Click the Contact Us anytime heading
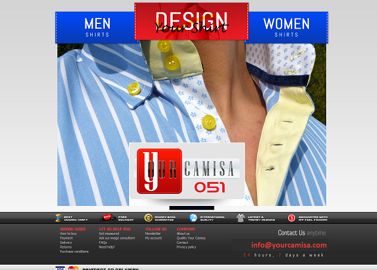The width and height of the screenshot is (377, 270). tap(302, 233)
